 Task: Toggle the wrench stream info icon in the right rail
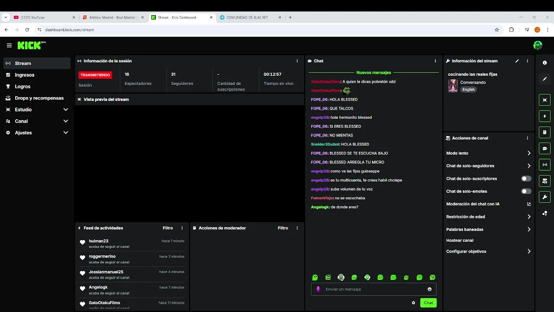pyautogui.click(x=544, y=197)
